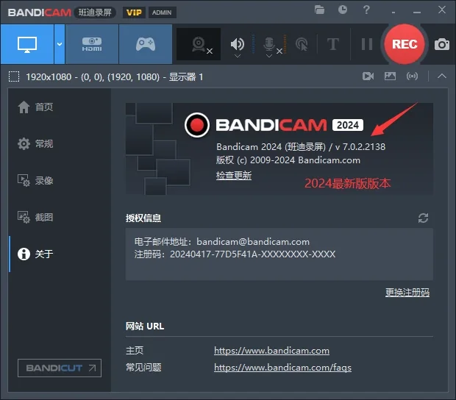Click the 主页 homepage label
The width and height of the screenshot is (456, 400).
tap(135, 351)
